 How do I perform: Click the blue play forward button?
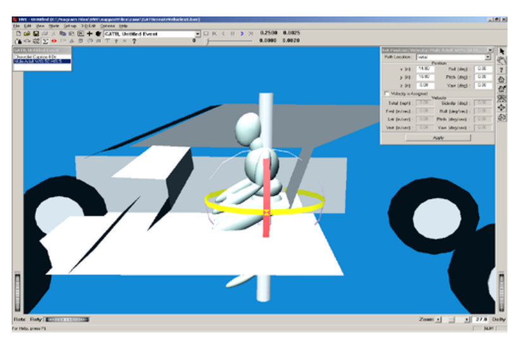(242, 34)
